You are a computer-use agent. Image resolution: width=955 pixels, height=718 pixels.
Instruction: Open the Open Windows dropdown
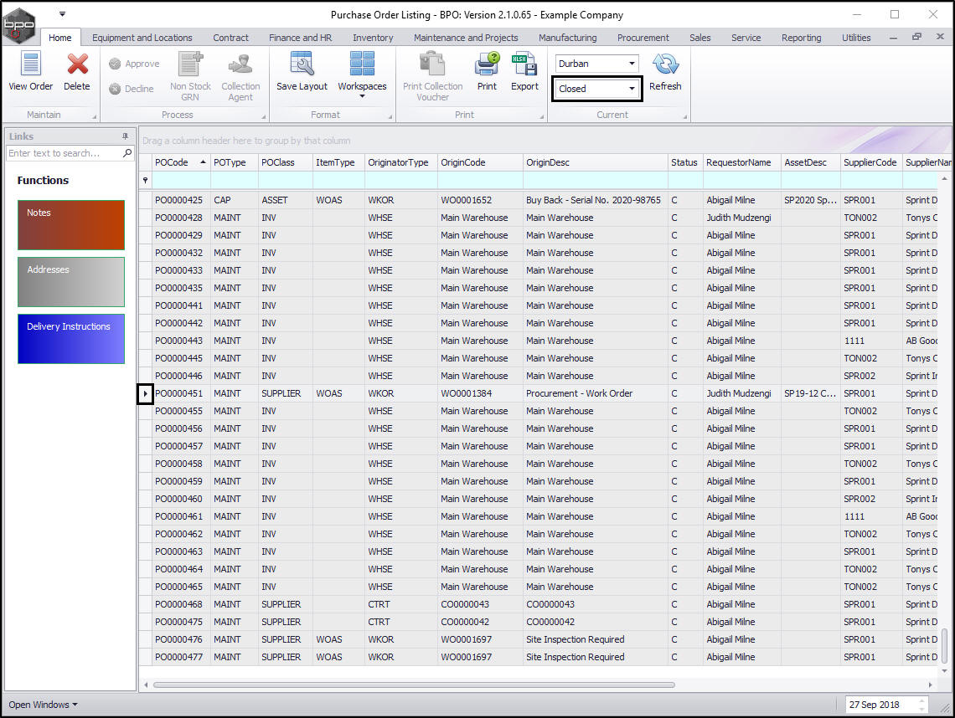43,705
